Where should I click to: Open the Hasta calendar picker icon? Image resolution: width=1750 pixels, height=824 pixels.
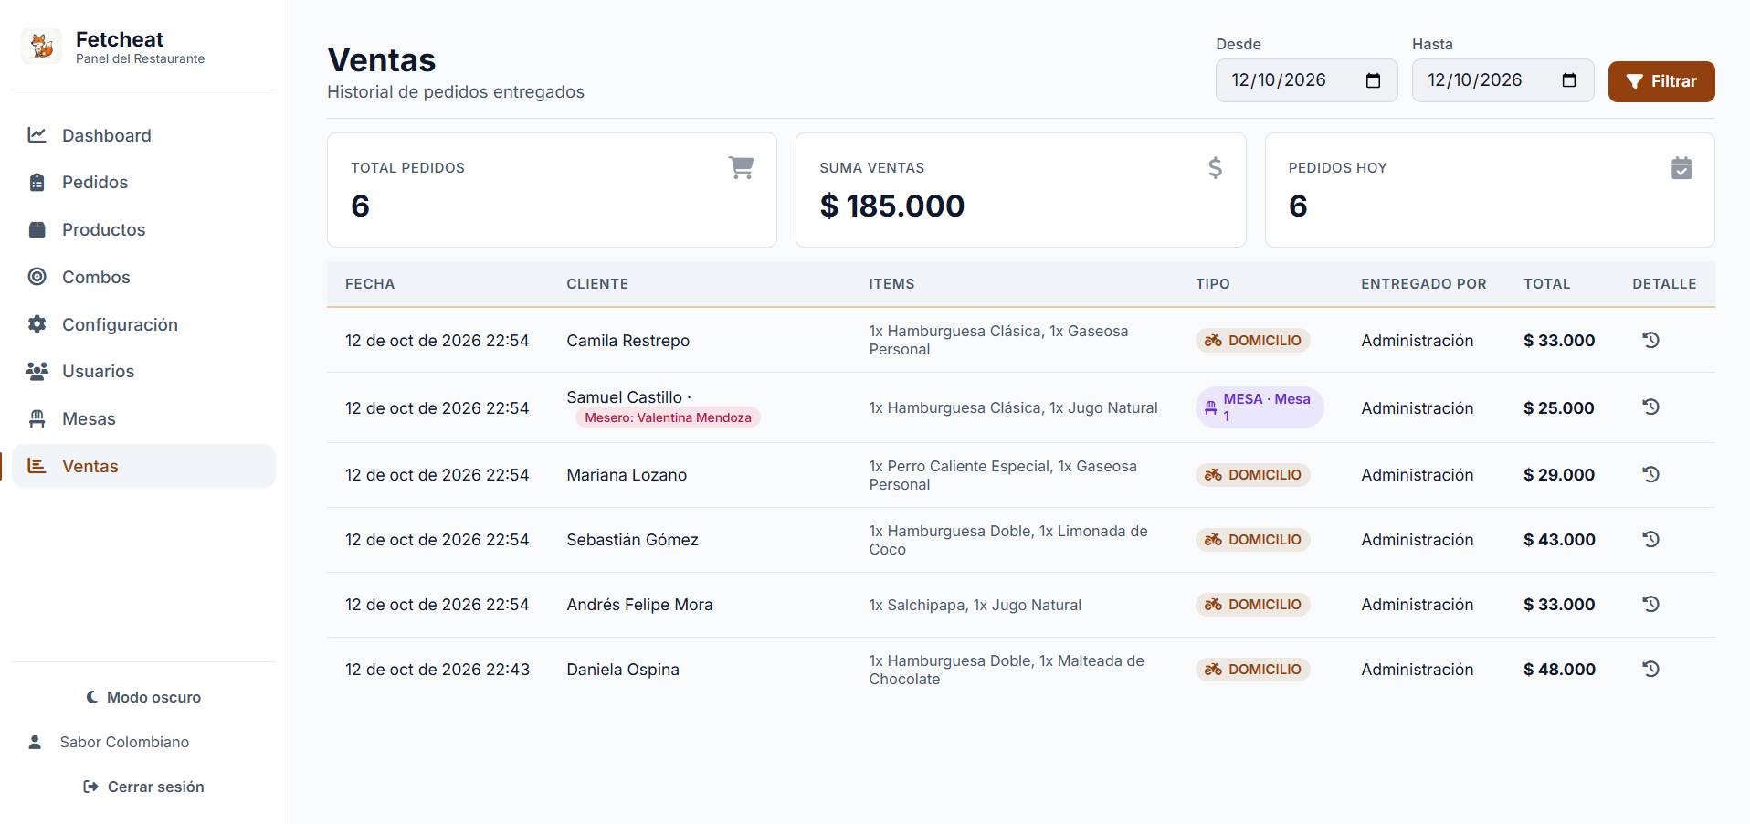pyautogui.click(x=1569, y=80)
